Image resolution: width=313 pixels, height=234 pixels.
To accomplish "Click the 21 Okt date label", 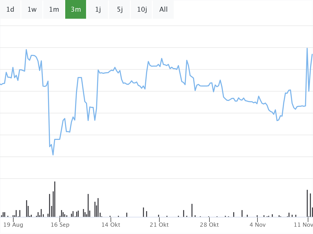I will coord(159,225).
